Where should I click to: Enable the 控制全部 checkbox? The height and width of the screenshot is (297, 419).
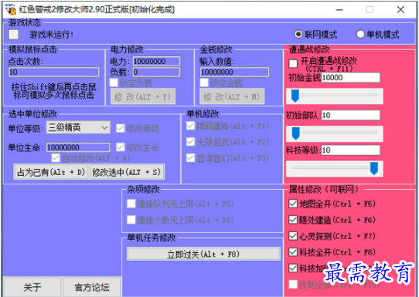[293, 284]
